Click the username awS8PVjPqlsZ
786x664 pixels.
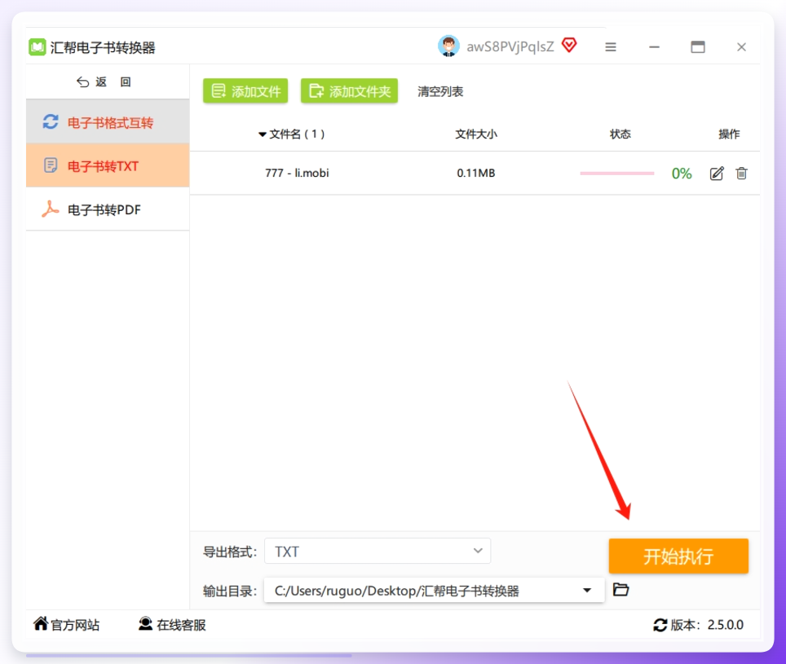click(510, 46)
